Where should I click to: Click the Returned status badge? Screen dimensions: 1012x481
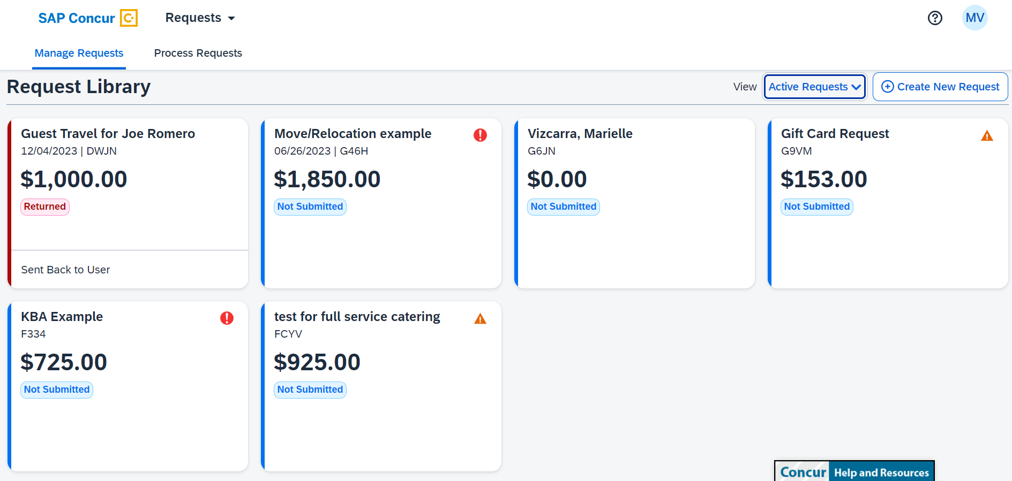45,207
